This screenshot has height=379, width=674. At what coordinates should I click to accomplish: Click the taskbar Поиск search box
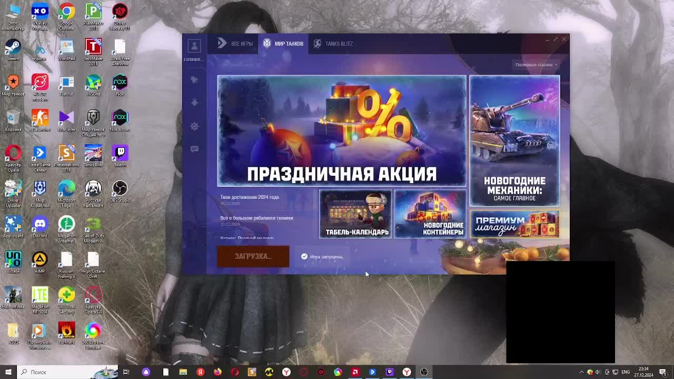click(67, 372)
